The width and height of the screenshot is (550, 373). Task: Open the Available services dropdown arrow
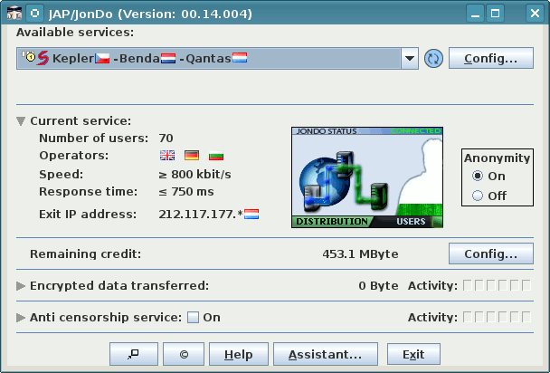pos(410,59)
